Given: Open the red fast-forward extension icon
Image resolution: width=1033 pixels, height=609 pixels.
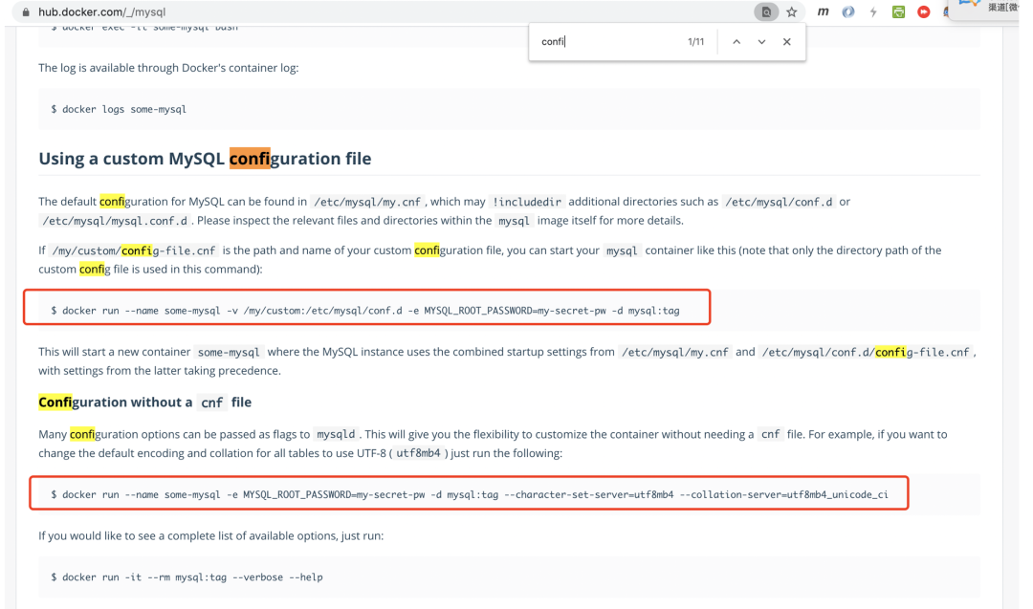Looking at the screenshot, I should (924, 11).
